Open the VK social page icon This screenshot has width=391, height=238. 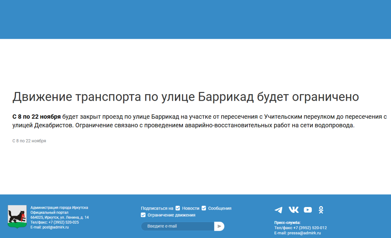[x=293, y=210]
